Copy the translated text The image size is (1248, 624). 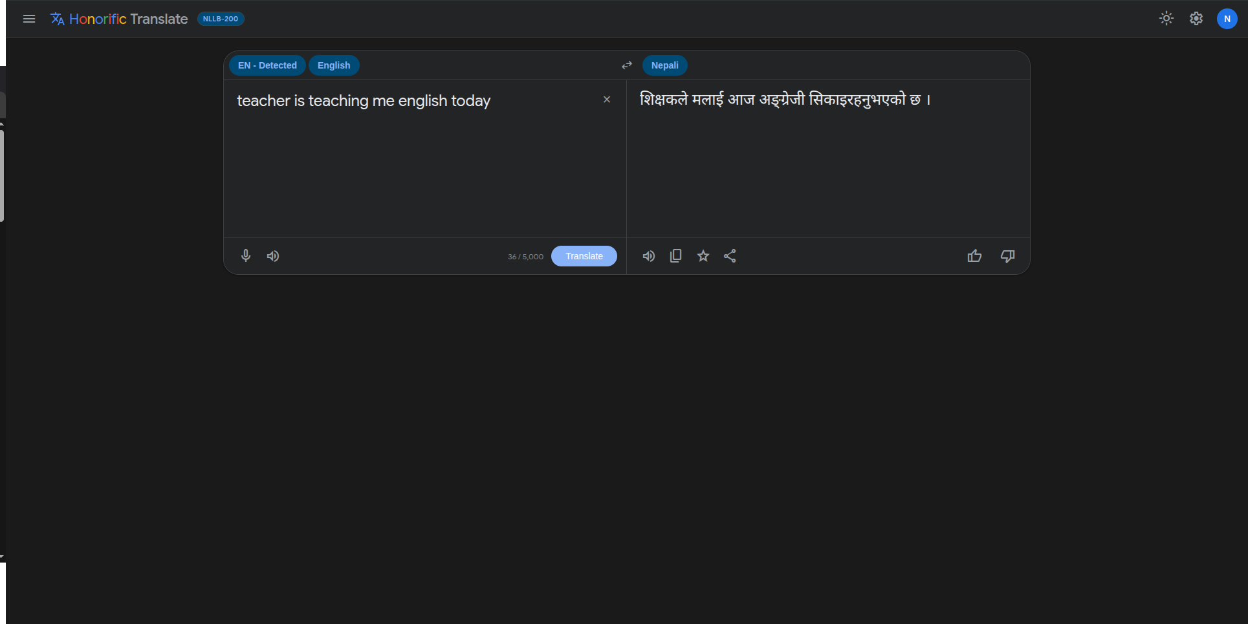click(676, 256)
